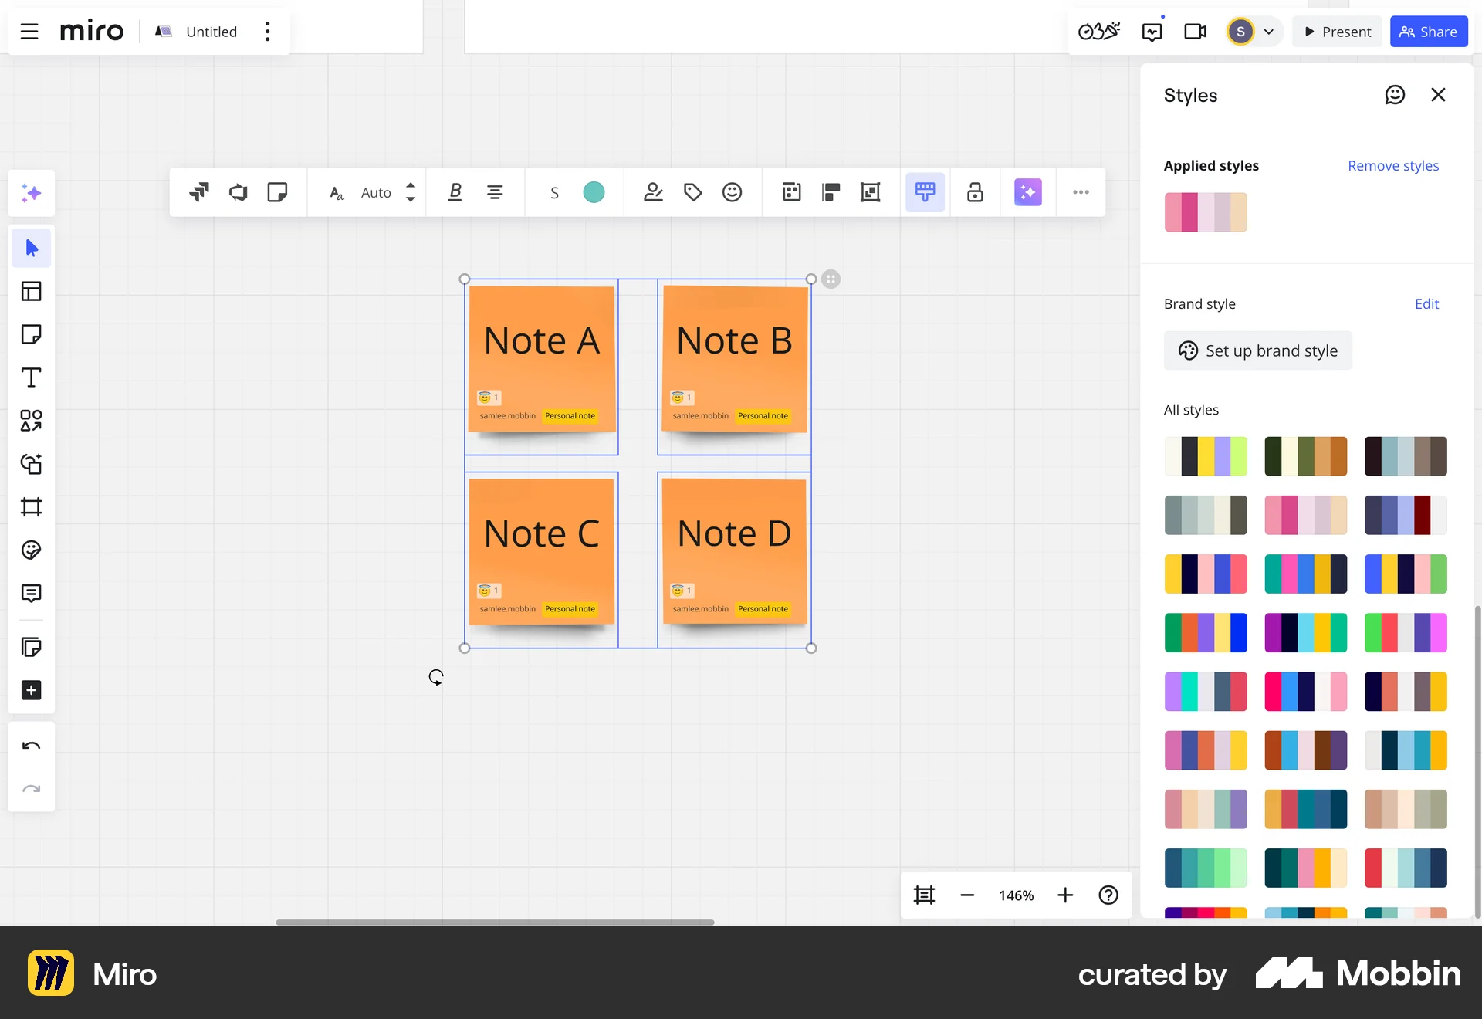Screen dimensions: 1482x1019
Task: Open more options via toolbar ellipsis
Action: pyautogui.click(x=1080, y=192)
